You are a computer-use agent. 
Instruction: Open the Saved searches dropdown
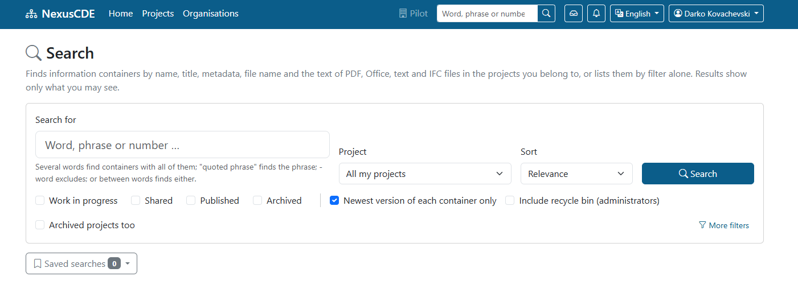point(81,263)
